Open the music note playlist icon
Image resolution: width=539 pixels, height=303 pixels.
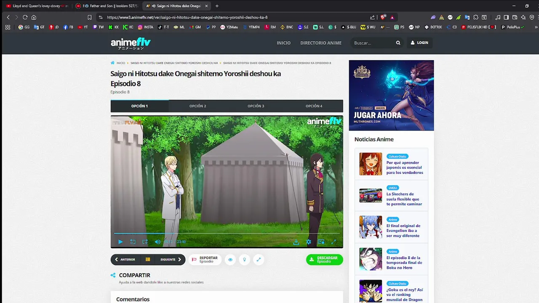point(498,17)
